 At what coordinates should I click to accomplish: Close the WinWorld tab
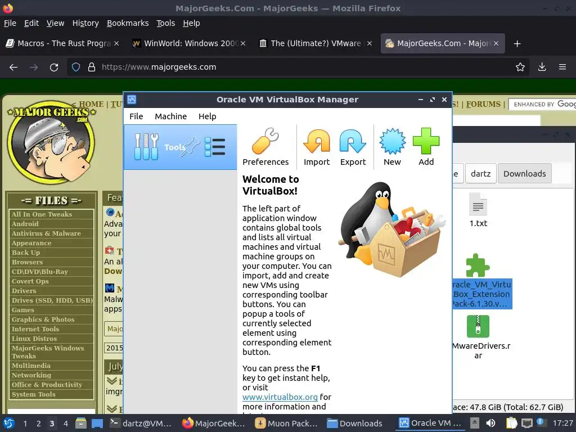pos(243,43)
